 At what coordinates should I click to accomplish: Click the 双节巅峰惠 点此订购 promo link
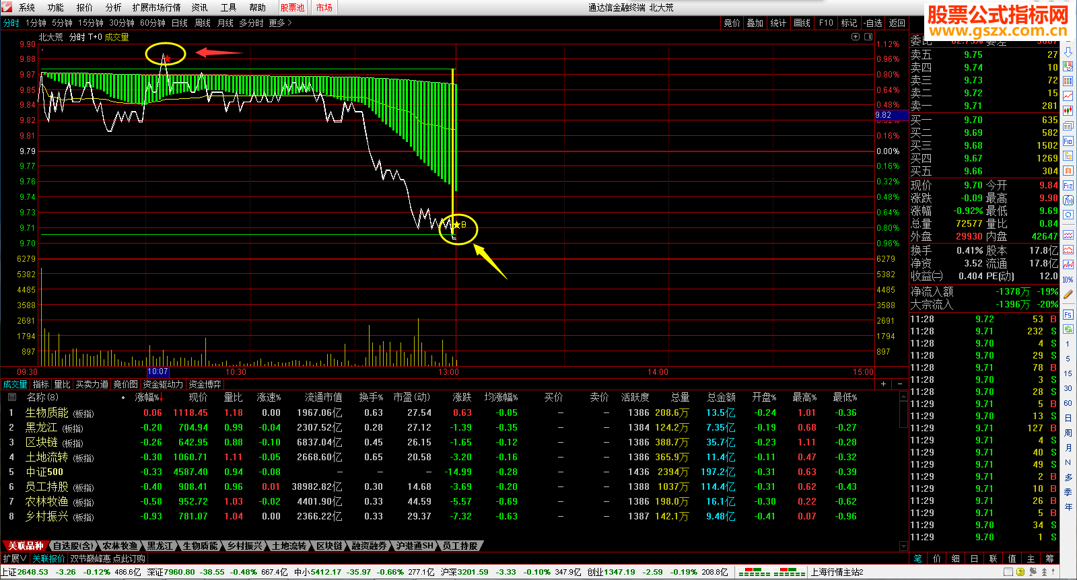[108, 558]
